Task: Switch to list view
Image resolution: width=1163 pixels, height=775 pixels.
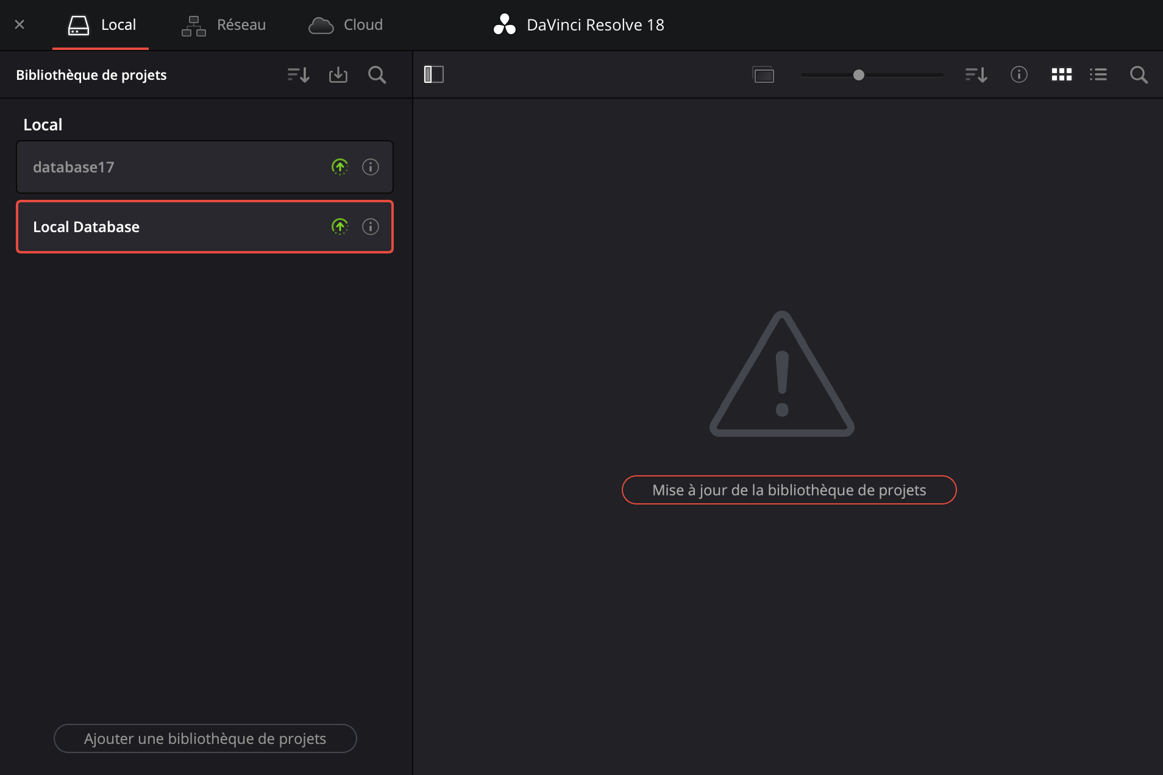Action: click(x=1098, y=75)
